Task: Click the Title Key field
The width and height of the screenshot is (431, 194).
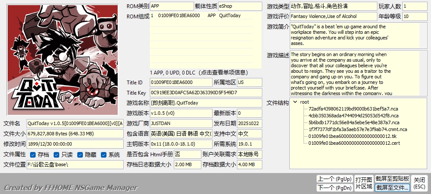Action: click(x=205, y=93)
